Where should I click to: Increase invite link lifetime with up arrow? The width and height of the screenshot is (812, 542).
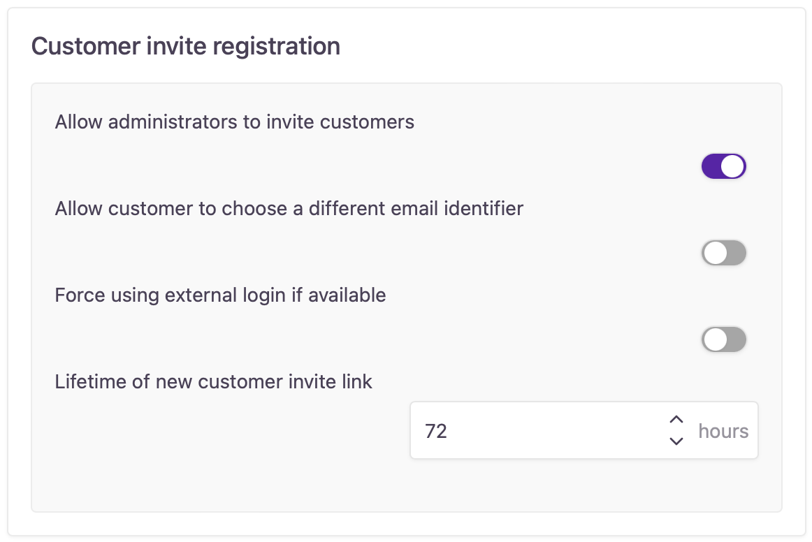click(676, 420)
